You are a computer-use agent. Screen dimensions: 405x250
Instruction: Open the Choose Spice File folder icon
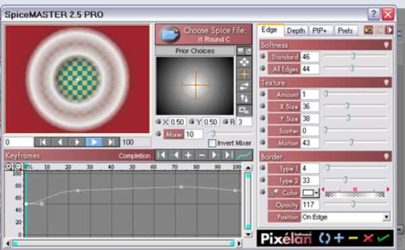click(x=169, y=34)
